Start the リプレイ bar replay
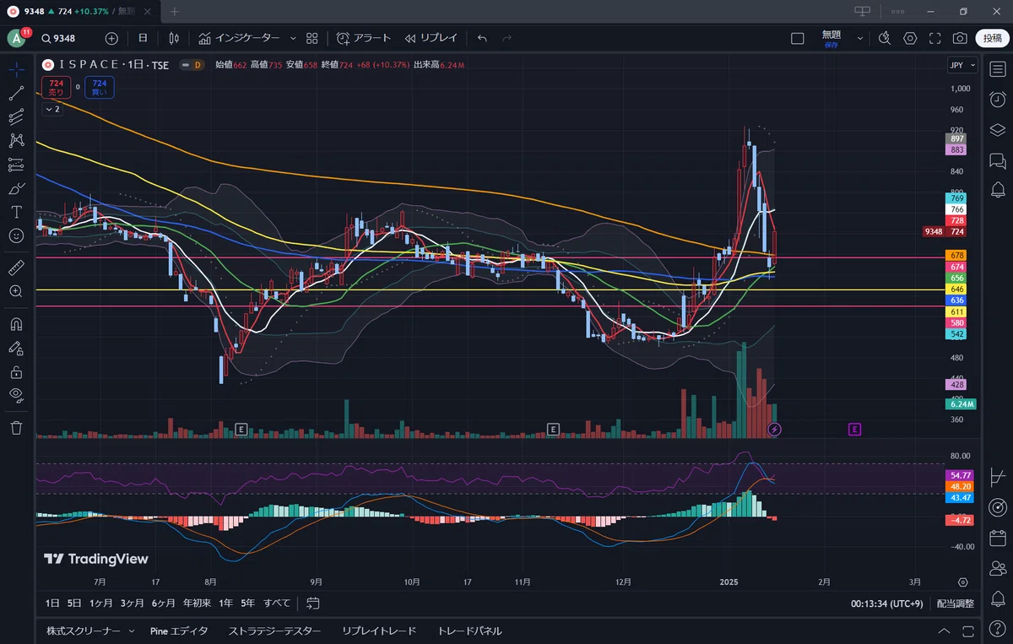The height and width of the screenshot is (644, 1013). [431, 38]
